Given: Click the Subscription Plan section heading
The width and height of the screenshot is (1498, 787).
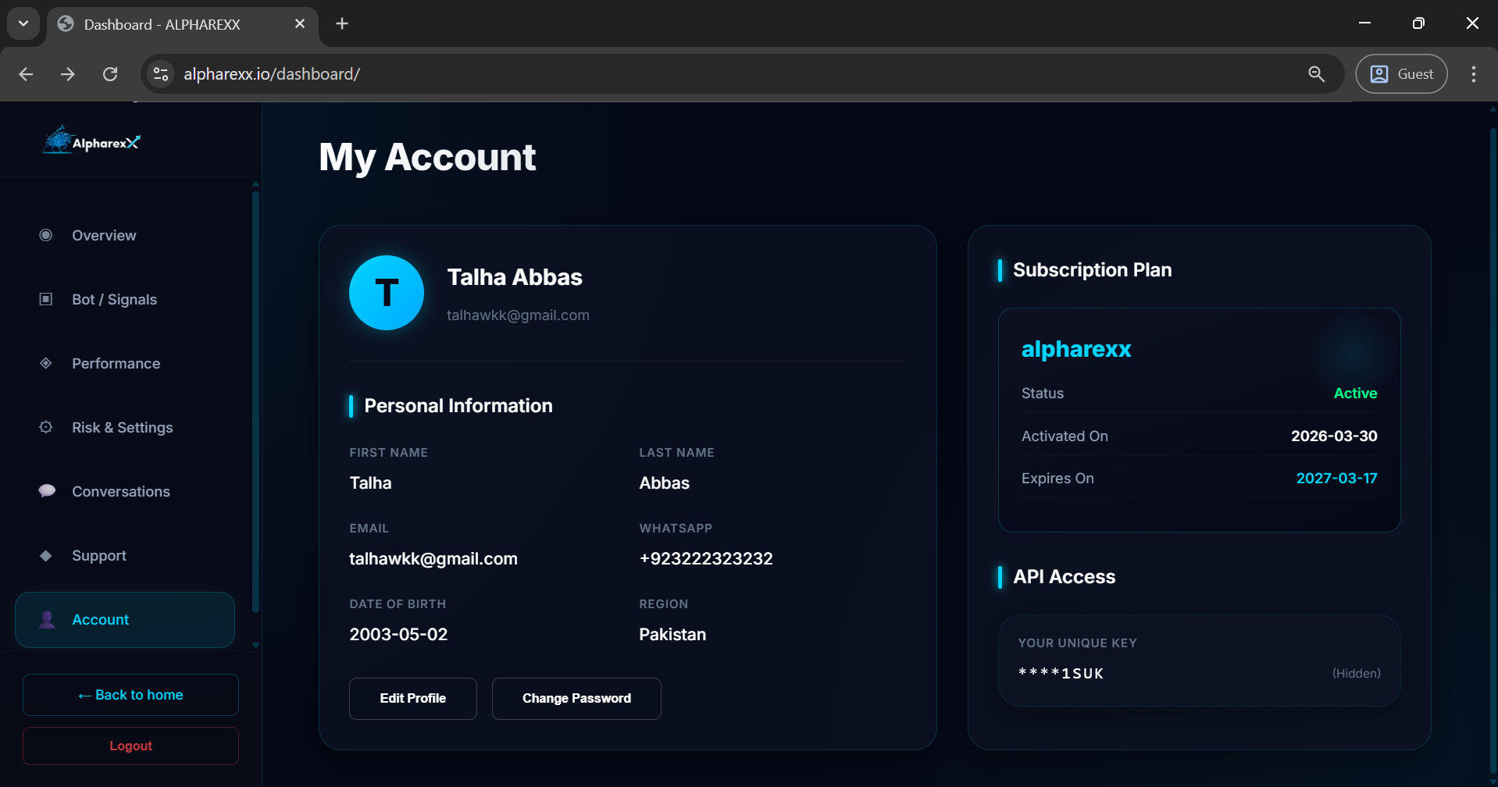Looking at the screenshot, I should 1092,270.
